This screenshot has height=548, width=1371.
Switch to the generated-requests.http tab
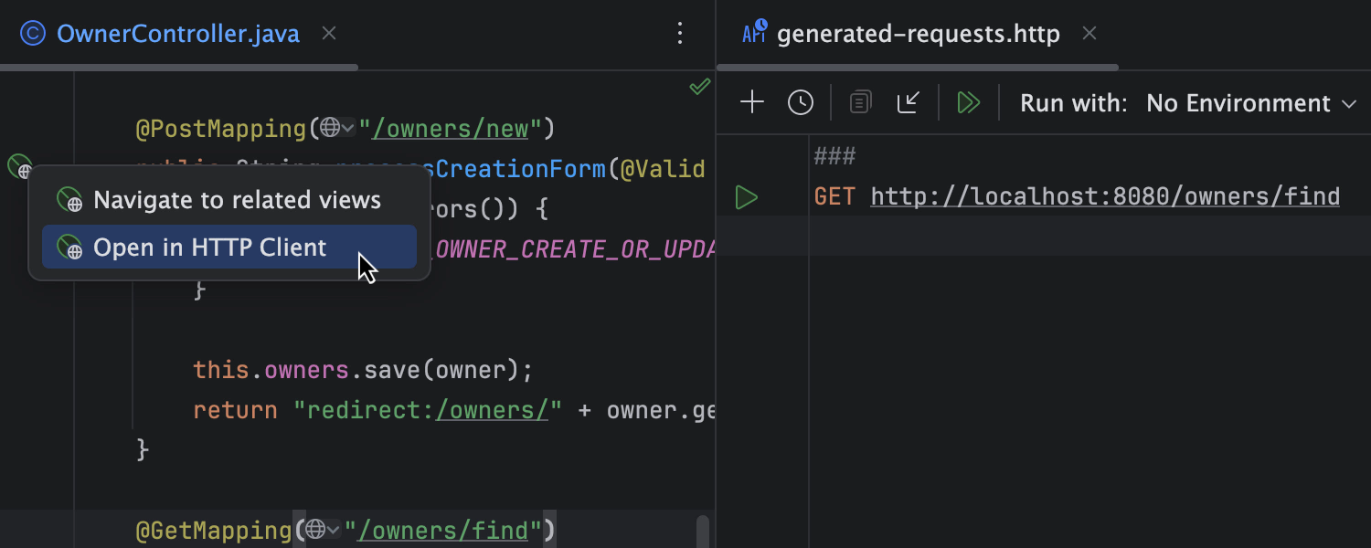(x=918, y=34)
